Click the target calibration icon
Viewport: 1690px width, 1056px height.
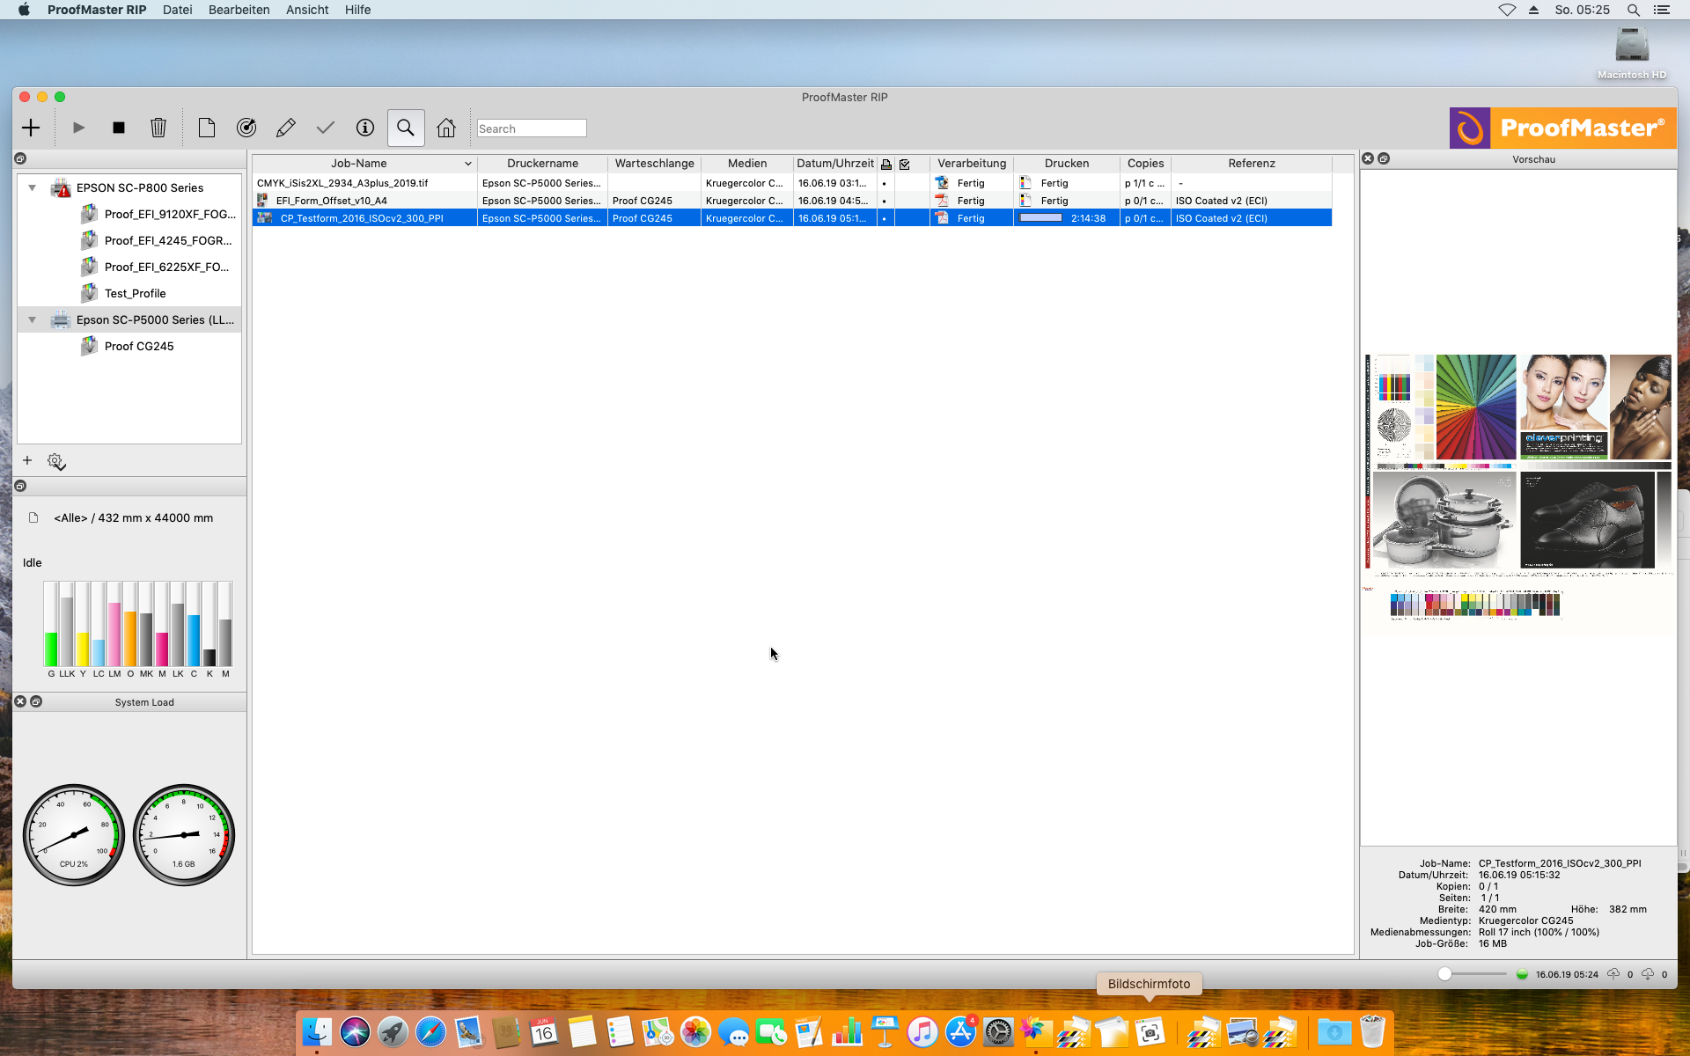(246, 128)
